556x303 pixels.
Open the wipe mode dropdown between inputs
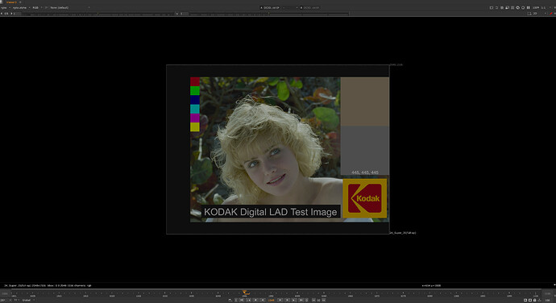point(291,7)
